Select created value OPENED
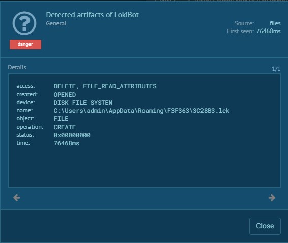 click(x=65, y=95)
